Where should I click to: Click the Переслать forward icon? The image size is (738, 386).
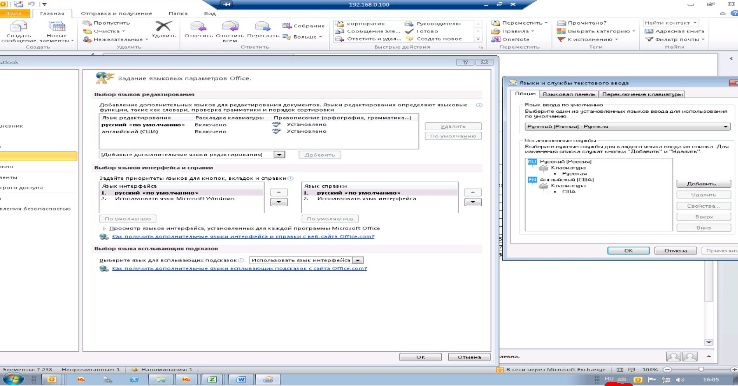point(263,26)
